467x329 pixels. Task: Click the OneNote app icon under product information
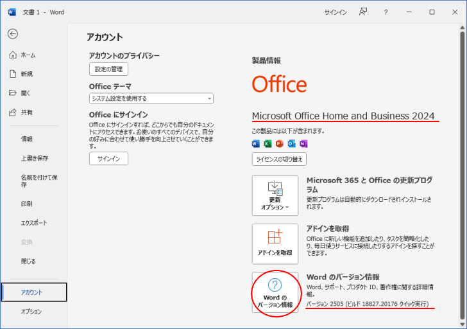[x=303, y=144]
